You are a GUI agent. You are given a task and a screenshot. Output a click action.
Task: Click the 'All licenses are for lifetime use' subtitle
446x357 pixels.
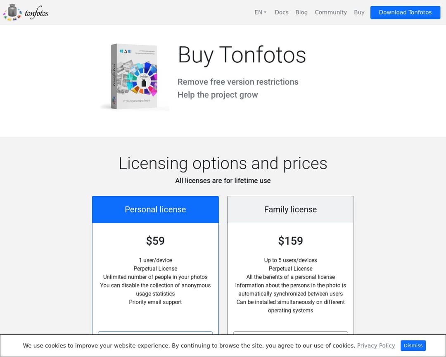pos(223,181)
